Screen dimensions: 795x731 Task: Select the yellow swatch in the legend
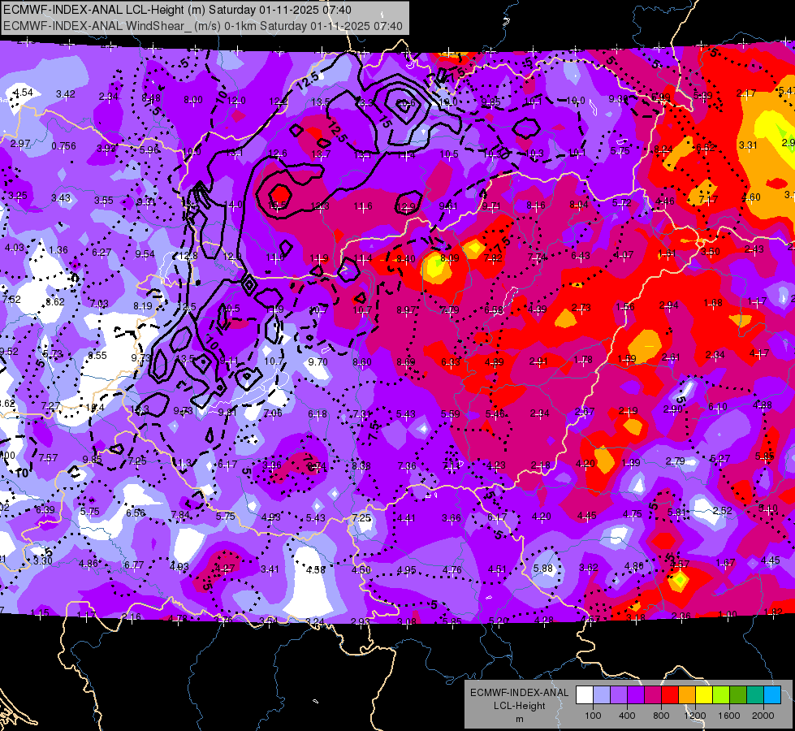point(704,695)
